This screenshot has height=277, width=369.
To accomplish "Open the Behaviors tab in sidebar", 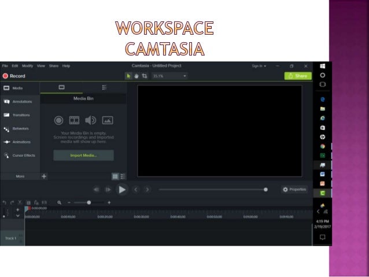I will click(20, 128).
